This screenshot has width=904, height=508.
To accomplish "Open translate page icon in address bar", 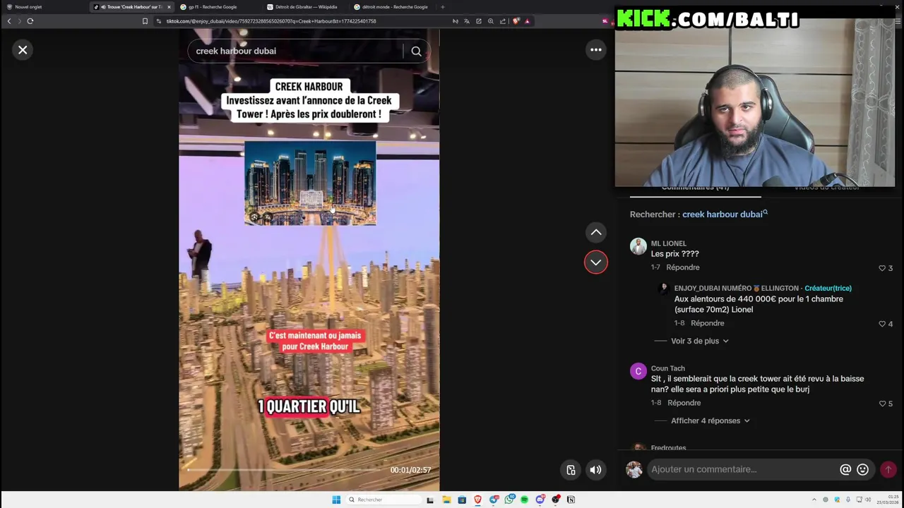I will coord(467,21).
